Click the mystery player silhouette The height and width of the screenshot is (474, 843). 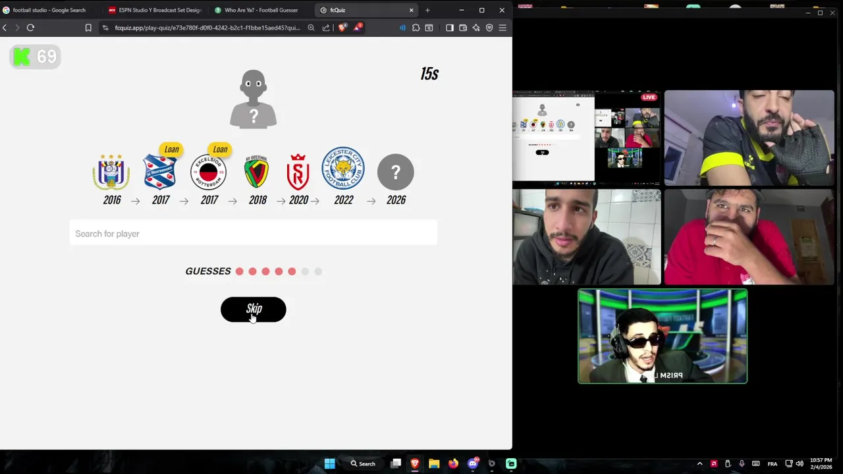click(x=254, y=99)
